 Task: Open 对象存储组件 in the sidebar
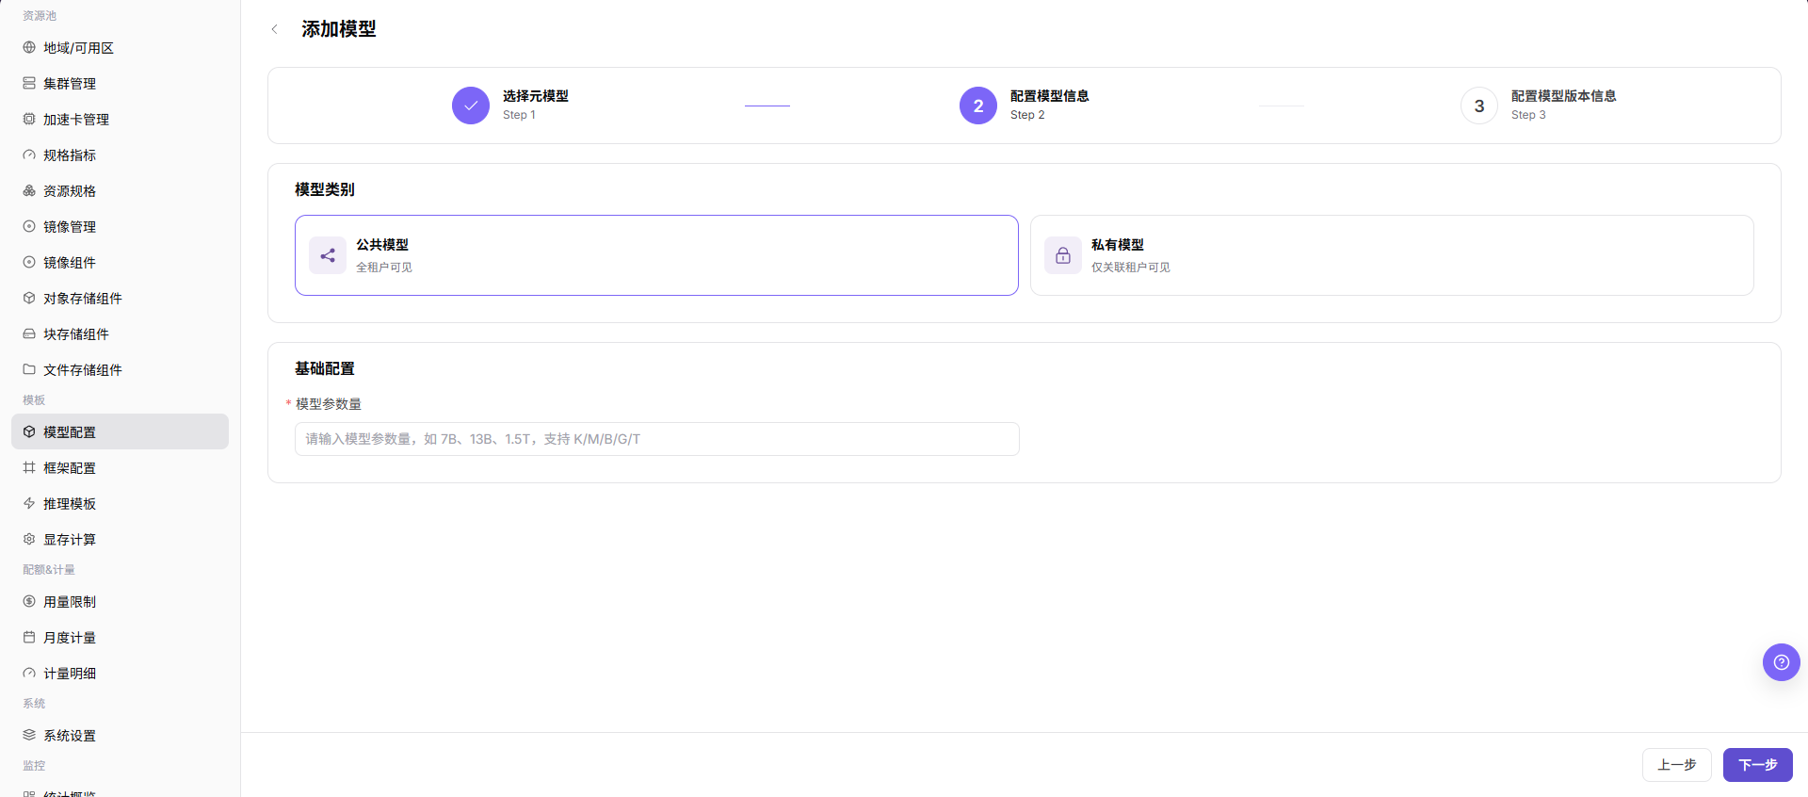click(x=120, y=298)
